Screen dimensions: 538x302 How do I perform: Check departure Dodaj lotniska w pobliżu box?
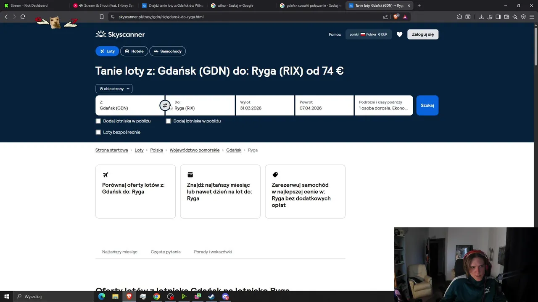(98, 121)
